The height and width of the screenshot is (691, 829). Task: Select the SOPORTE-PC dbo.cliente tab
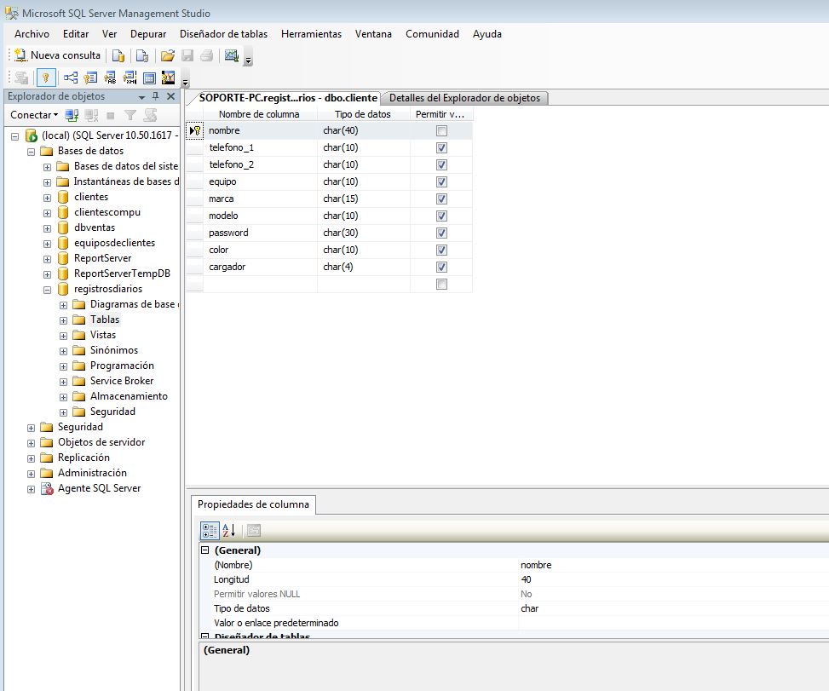(288, 98)
